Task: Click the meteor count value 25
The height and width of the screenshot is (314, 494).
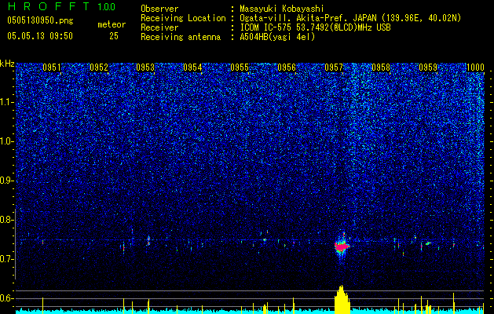Action: tap(114, 36)
